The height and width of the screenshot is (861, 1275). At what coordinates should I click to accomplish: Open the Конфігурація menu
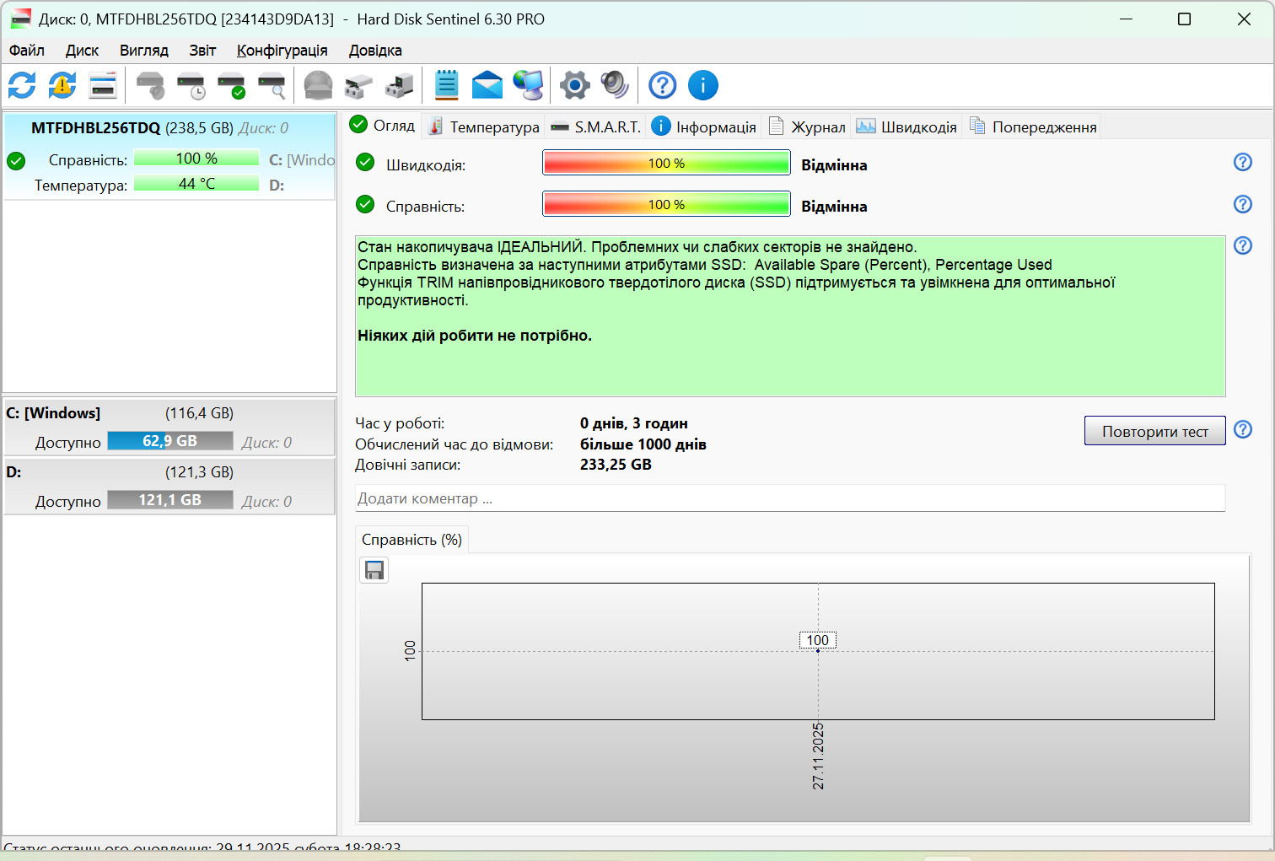(x=282, y=51)
